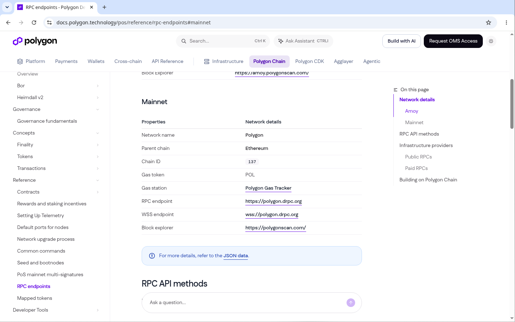The width and height of the screenshot is (515, 322).
Task: Open the tab search dropdown arrow
Action: pos(7,7)
